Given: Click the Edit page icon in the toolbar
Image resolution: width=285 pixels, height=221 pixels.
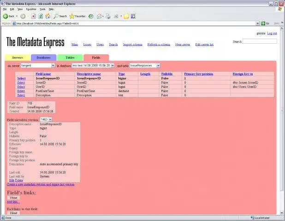Looking at the screenshot, I should pyautogui.click(x=116, y=16).
